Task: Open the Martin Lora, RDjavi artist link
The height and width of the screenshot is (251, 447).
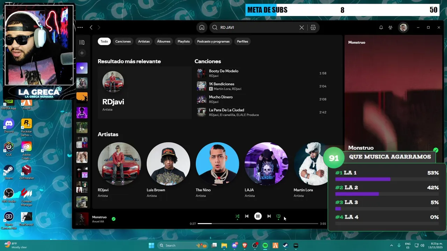Action: pyautogui.click(x=227, y=89)
